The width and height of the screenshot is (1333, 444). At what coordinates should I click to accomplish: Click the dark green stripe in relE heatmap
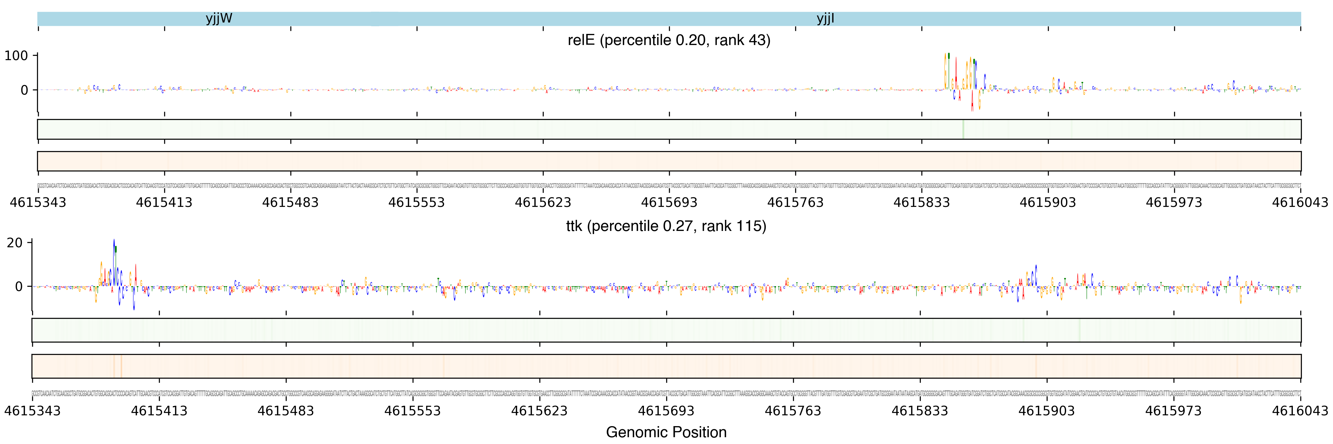tap(963, 129)
